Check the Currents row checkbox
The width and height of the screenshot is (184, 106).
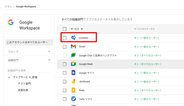point(64,38)
